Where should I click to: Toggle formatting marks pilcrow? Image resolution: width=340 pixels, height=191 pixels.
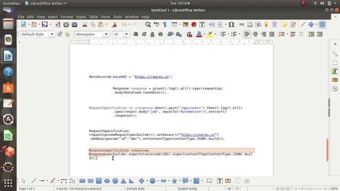pos(165,24)
